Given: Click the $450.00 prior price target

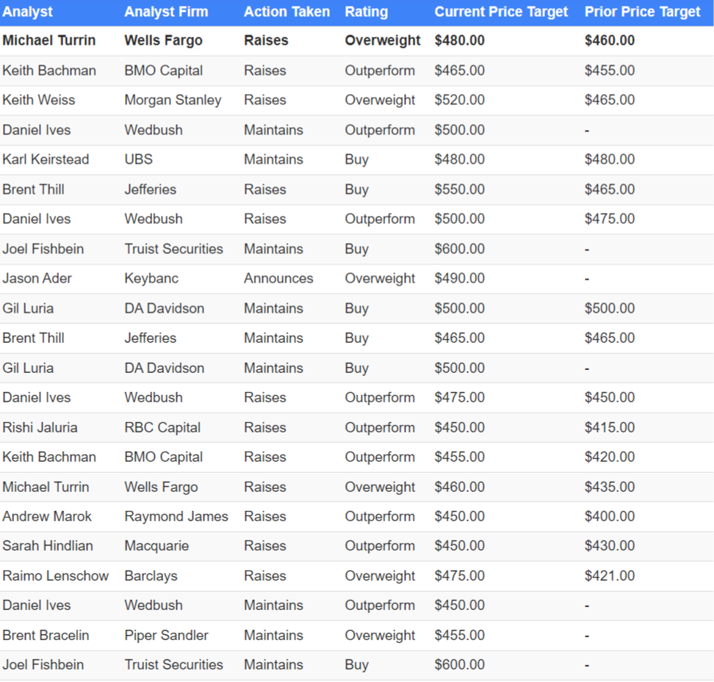Looking at the screenshot, I should click(x=610, y=398).
